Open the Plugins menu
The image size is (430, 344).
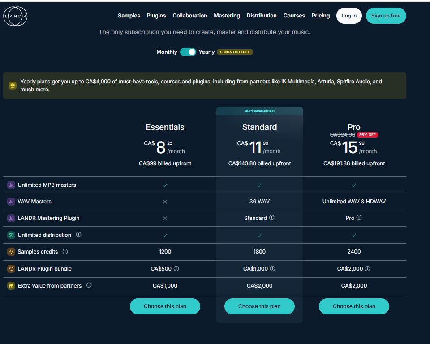click(156, 16)
